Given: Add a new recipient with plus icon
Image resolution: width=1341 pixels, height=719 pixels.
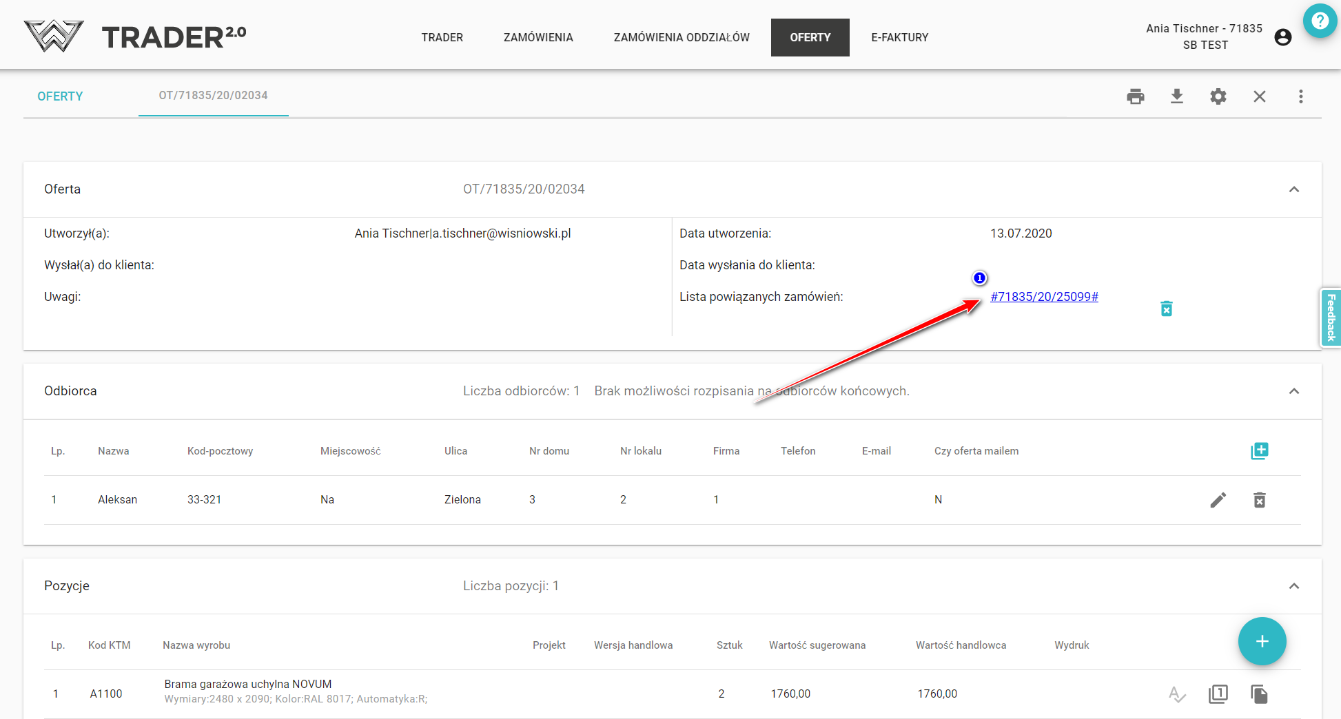Looking at the screenshot, I should 1259,451.
